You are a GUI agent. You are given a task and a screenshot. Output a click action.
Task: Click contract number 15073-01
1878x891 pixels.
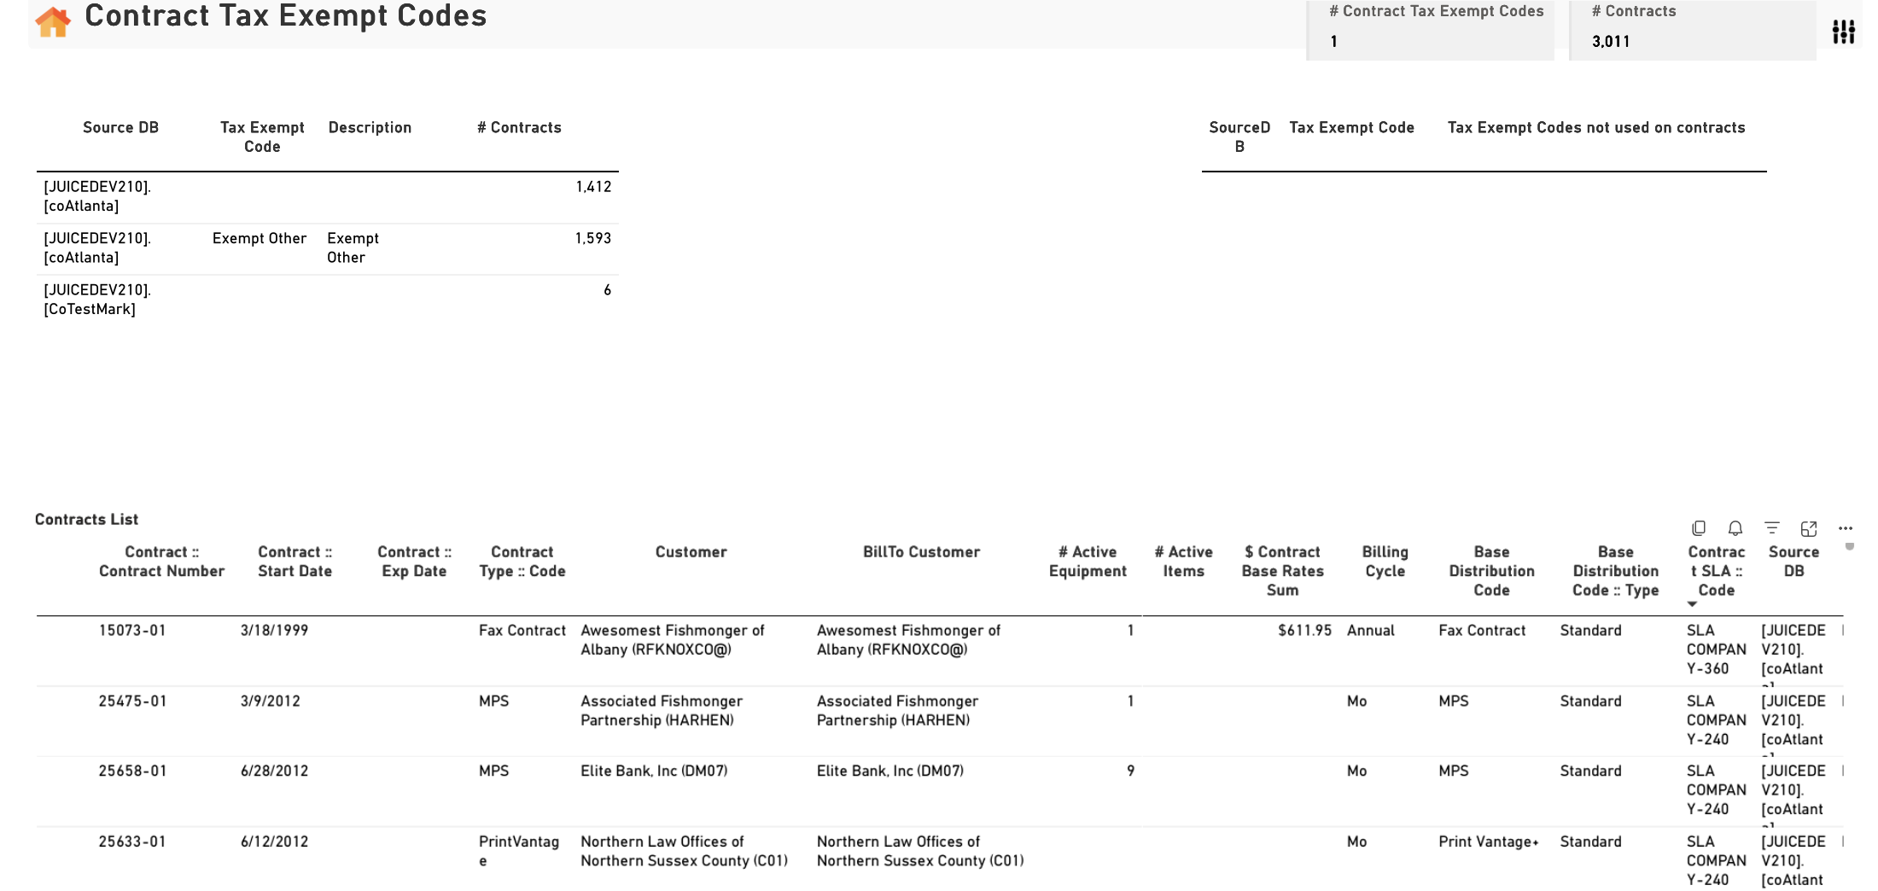[x=131, y=631]
